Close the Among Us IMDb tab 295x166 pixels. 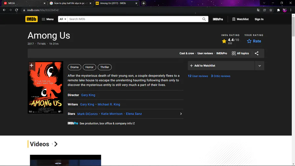pyautogui.click(x=136, y=3)
